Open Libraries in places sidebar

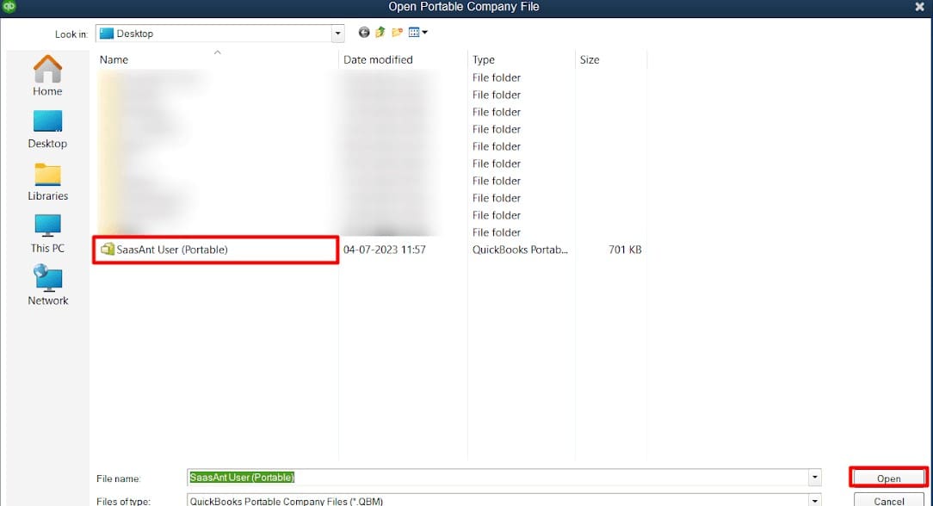pos(47,182)
